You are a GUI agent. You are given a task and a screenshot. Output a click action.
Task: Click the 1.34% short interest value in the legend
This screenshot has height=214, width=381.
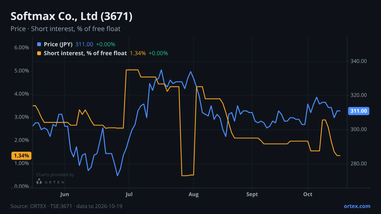tap(138, 53)
